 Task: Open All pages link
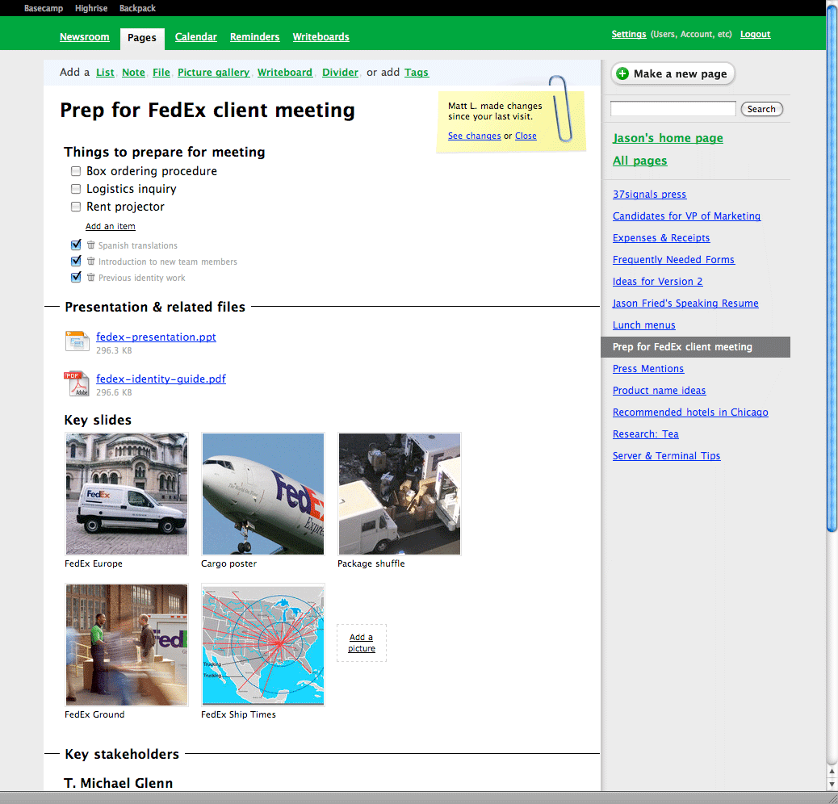(639, 161)
